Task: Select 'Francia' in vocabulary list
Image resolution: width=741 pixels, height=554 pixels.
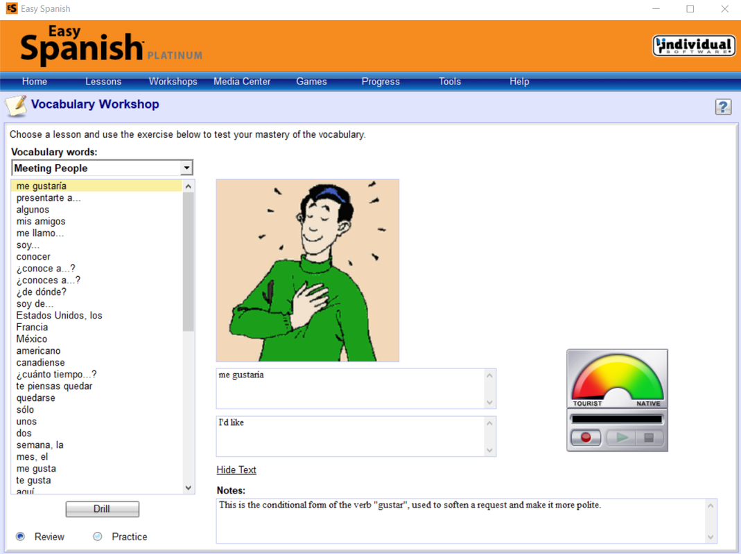Action: (x=96, y=328)
